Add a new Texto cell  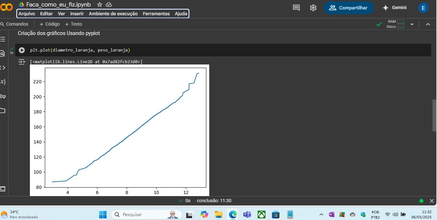click(x=73, y=24)
